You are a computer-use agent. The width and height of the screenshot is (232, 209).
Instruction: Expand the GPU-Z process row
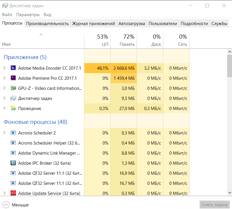click(x=4, y=88)
